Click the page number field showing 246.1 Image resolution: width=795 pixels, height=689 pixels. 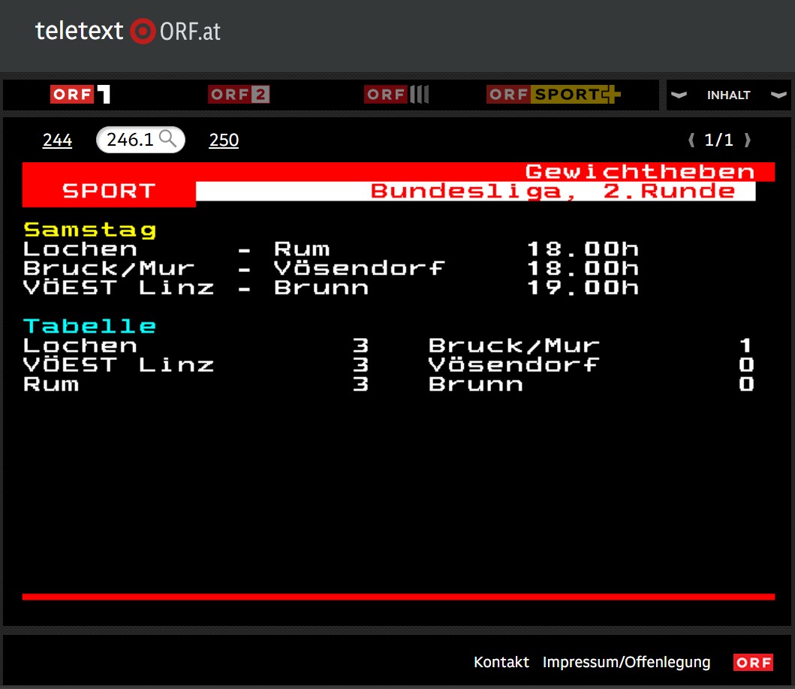[x=140, y=140]
